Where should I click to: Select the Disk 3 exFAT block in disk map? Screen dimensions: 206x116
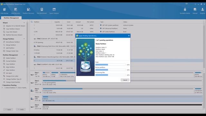coord(118,91)
